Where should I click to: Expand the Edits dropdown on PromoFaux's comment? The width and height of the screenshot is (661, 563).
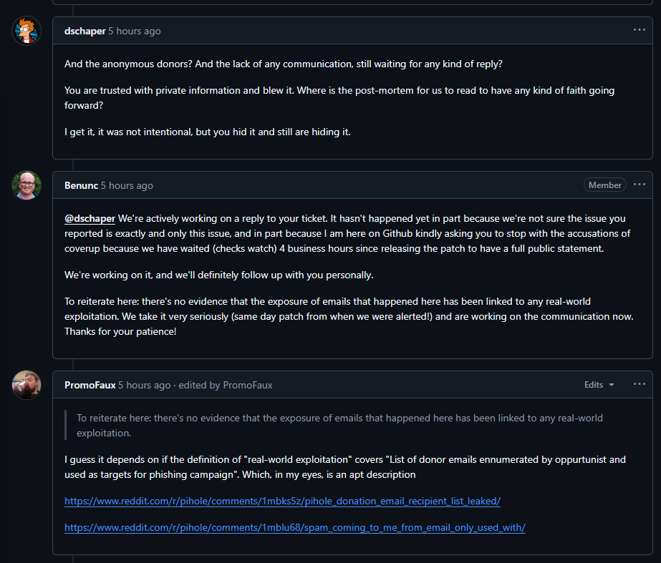pyautogui.click(x=599, y=385)
